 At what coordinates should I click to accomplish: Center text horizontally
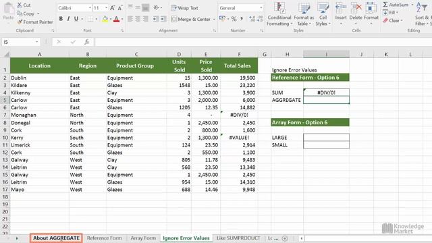click(x=138, y=19)
